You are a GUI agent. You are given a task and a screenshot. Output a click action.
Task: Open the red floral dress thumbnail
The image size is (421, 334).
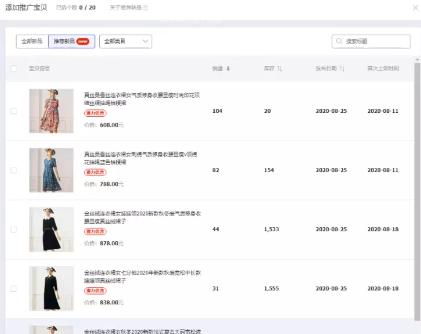coord(51,111)
